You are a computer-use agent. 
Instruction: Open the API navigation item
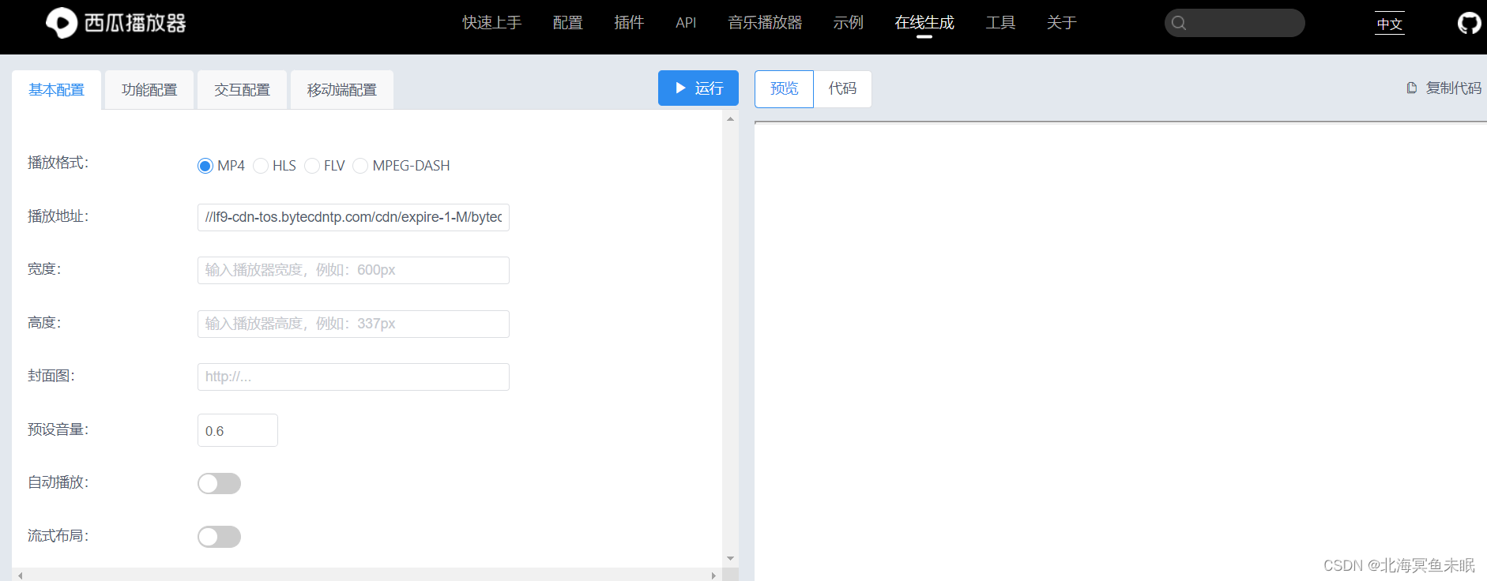click(686, 23)
